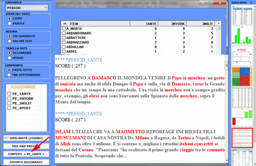Click the SCORE ( .257 ) text

[70, 66]
